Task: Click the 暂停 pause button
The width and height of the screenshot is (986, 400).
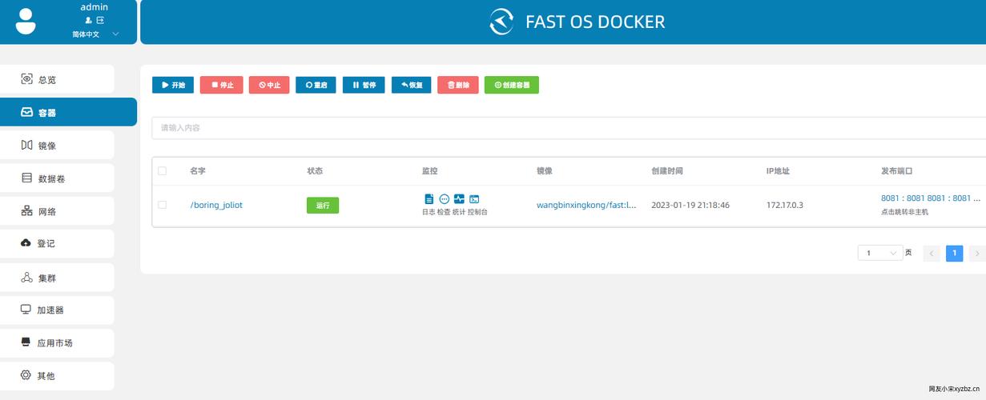Action: coord(364,85)
